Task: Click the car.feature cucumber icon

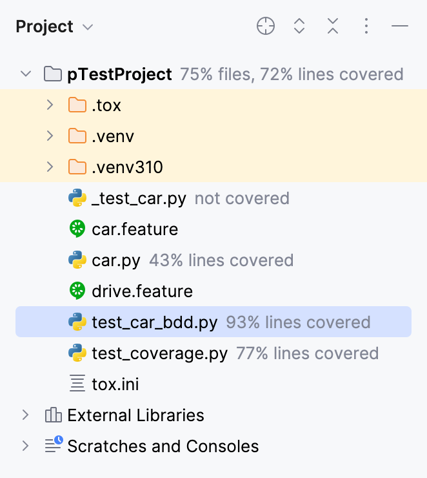Action: 77,229
